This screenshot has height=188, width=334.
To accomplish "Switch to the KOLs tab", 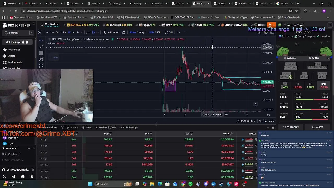I will [87, 127].
